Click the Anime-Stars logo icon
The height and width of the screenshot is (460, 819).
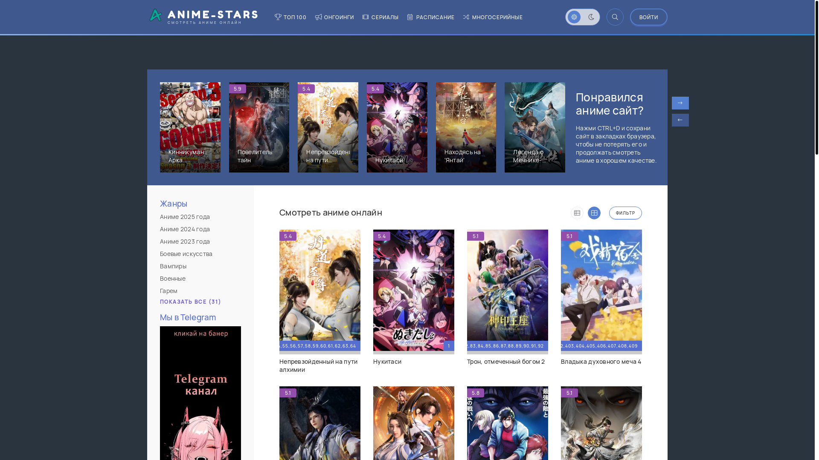[x=156, y=15]
